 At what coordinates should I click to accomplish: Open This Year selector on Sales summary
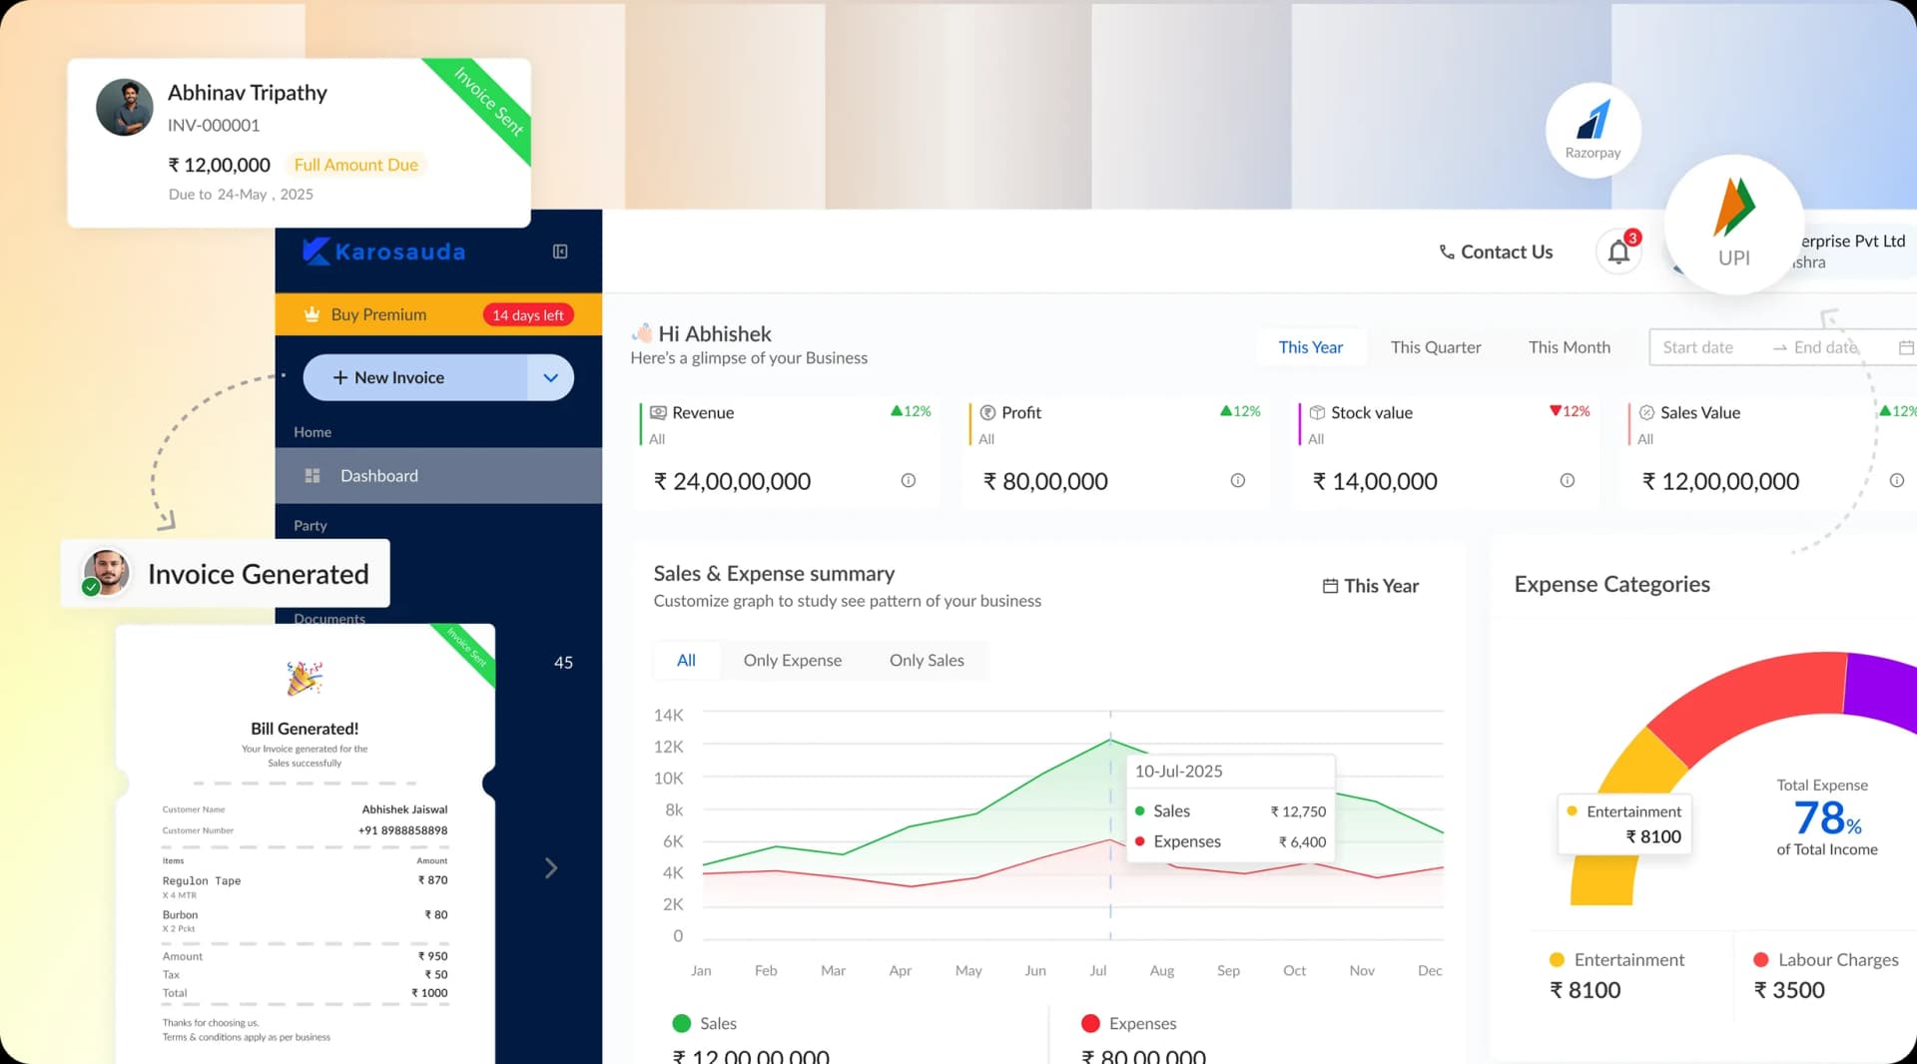point(1370,586)
